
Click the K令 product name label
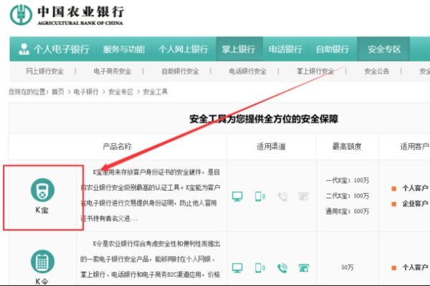[42, 281]
